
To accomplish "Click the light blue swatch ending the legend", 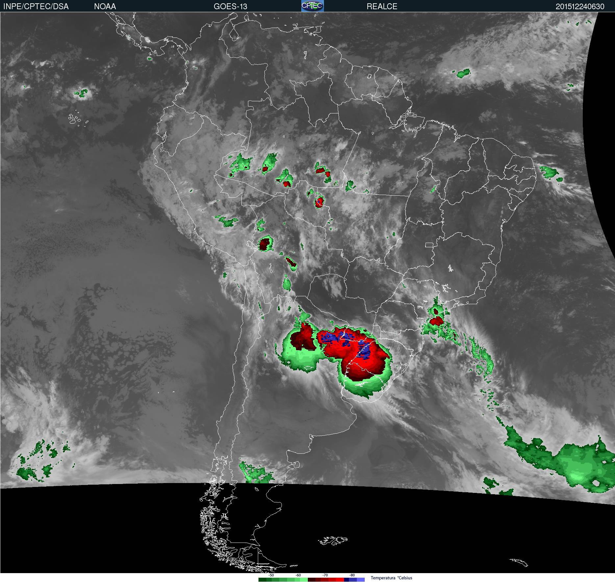I will [x=361, y=579].
